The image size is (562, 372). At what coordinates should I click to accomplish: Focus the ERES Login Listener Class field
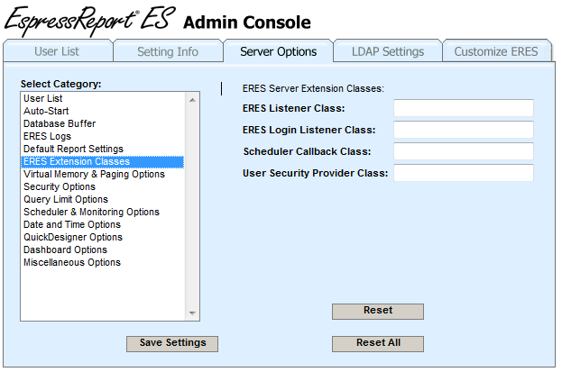(x=464, y=130)
